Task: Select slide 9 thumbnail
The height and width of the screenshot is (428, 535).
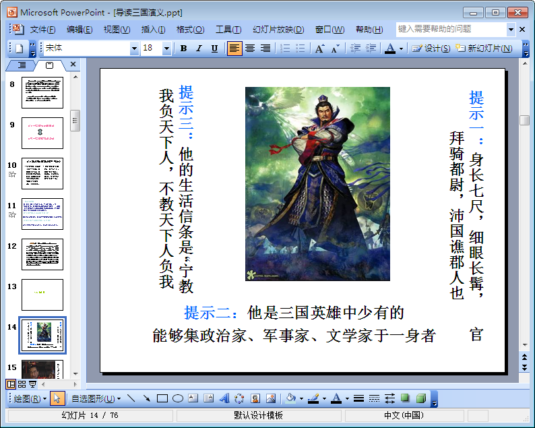Action: click(42, 133)
